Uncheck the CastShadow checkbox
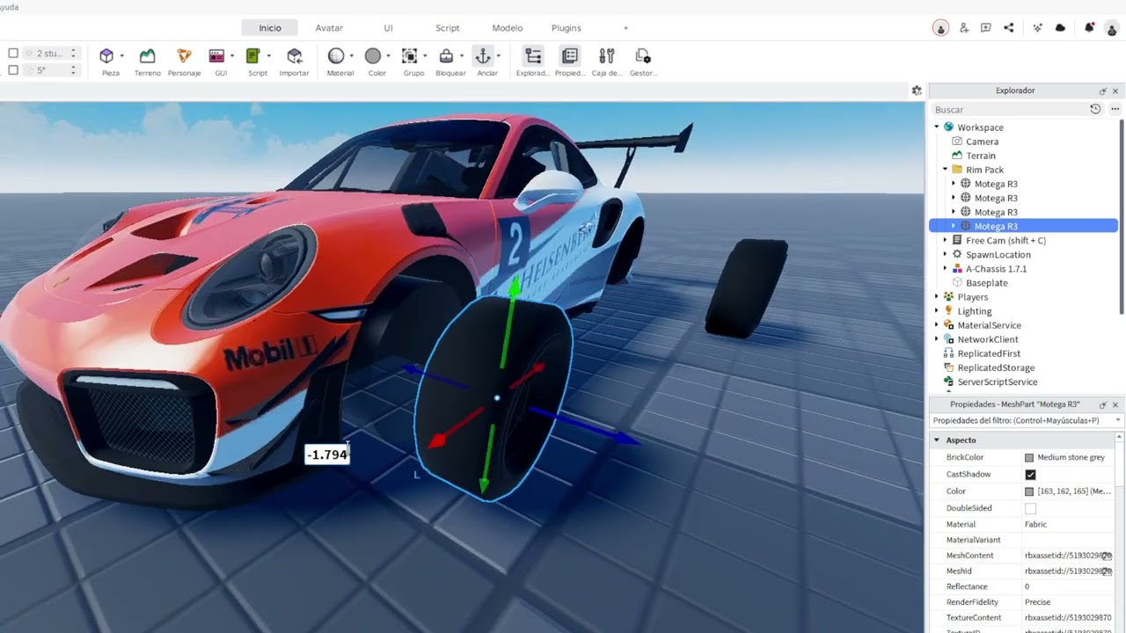The height and width of the screenshot is (633, 1126). tap(1030, 475)
